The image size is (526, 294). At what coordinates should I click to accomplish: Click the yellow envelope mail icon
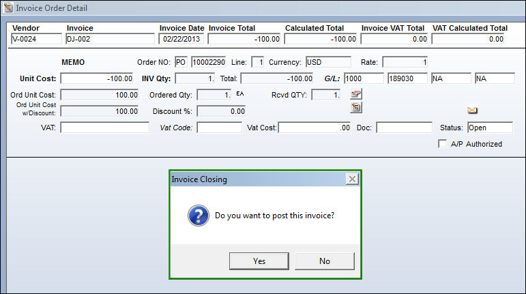click(472, 111)
